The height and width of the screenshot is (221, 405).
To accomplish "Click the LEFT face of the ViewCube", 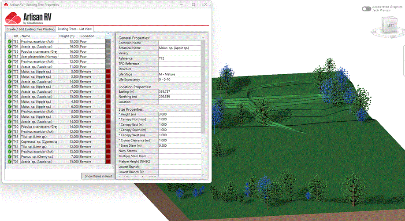I will point(390,26).
